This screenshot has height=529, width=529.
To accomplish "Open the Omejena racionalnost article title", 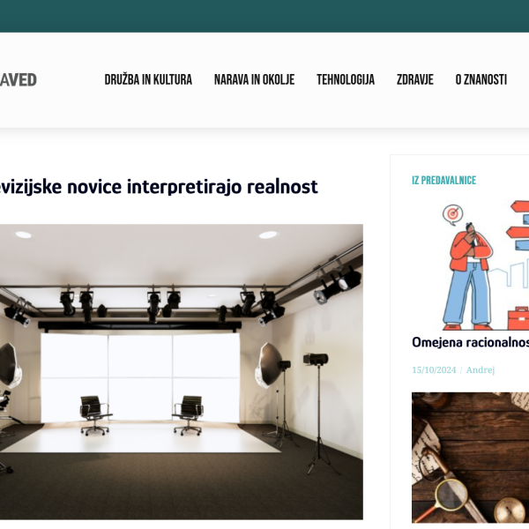I will (470, 342).
